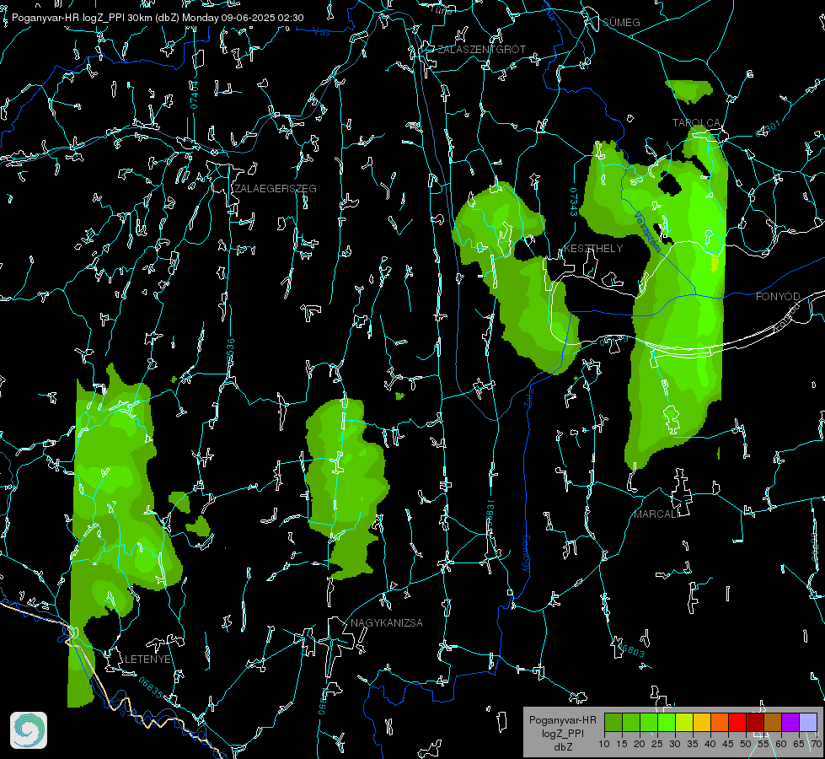Click the SÜMEG city label
825x759 pixels.
click(x=621, y=22)
